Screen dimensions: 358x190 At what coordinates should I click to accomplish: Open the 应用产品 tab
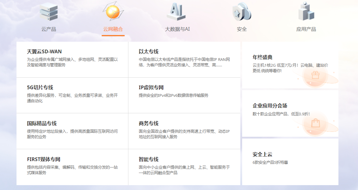tap(306, 29)
